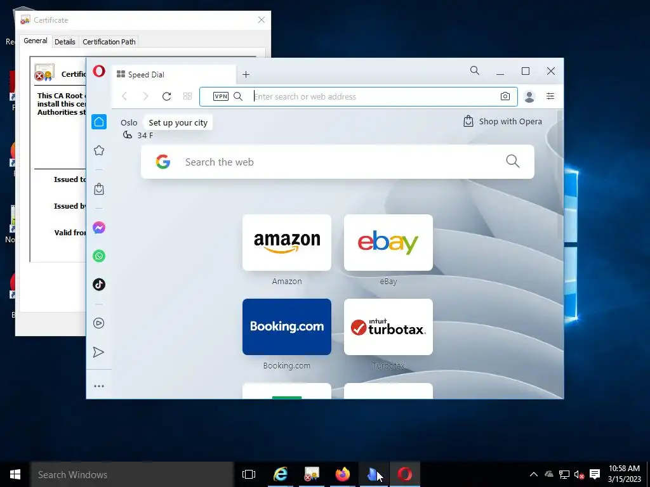650x487 pixels.
Task: Switch to Details tab in Certificate window
Action: point(65,41)
